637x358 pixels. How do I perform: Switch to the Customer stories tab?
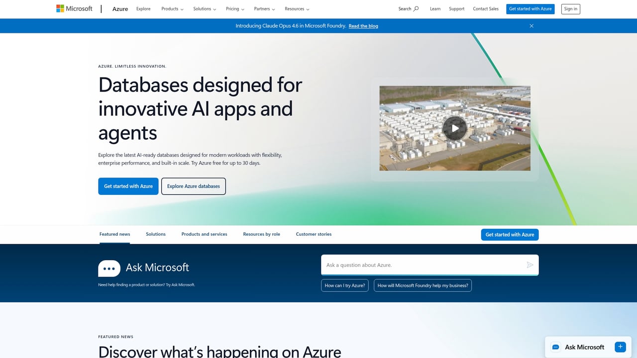(314, 234)
